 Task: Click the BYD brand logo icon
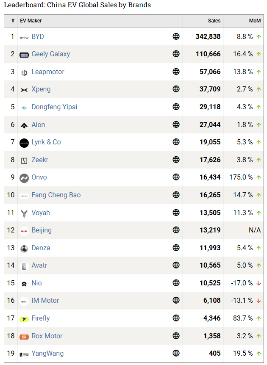pos(24,37)
